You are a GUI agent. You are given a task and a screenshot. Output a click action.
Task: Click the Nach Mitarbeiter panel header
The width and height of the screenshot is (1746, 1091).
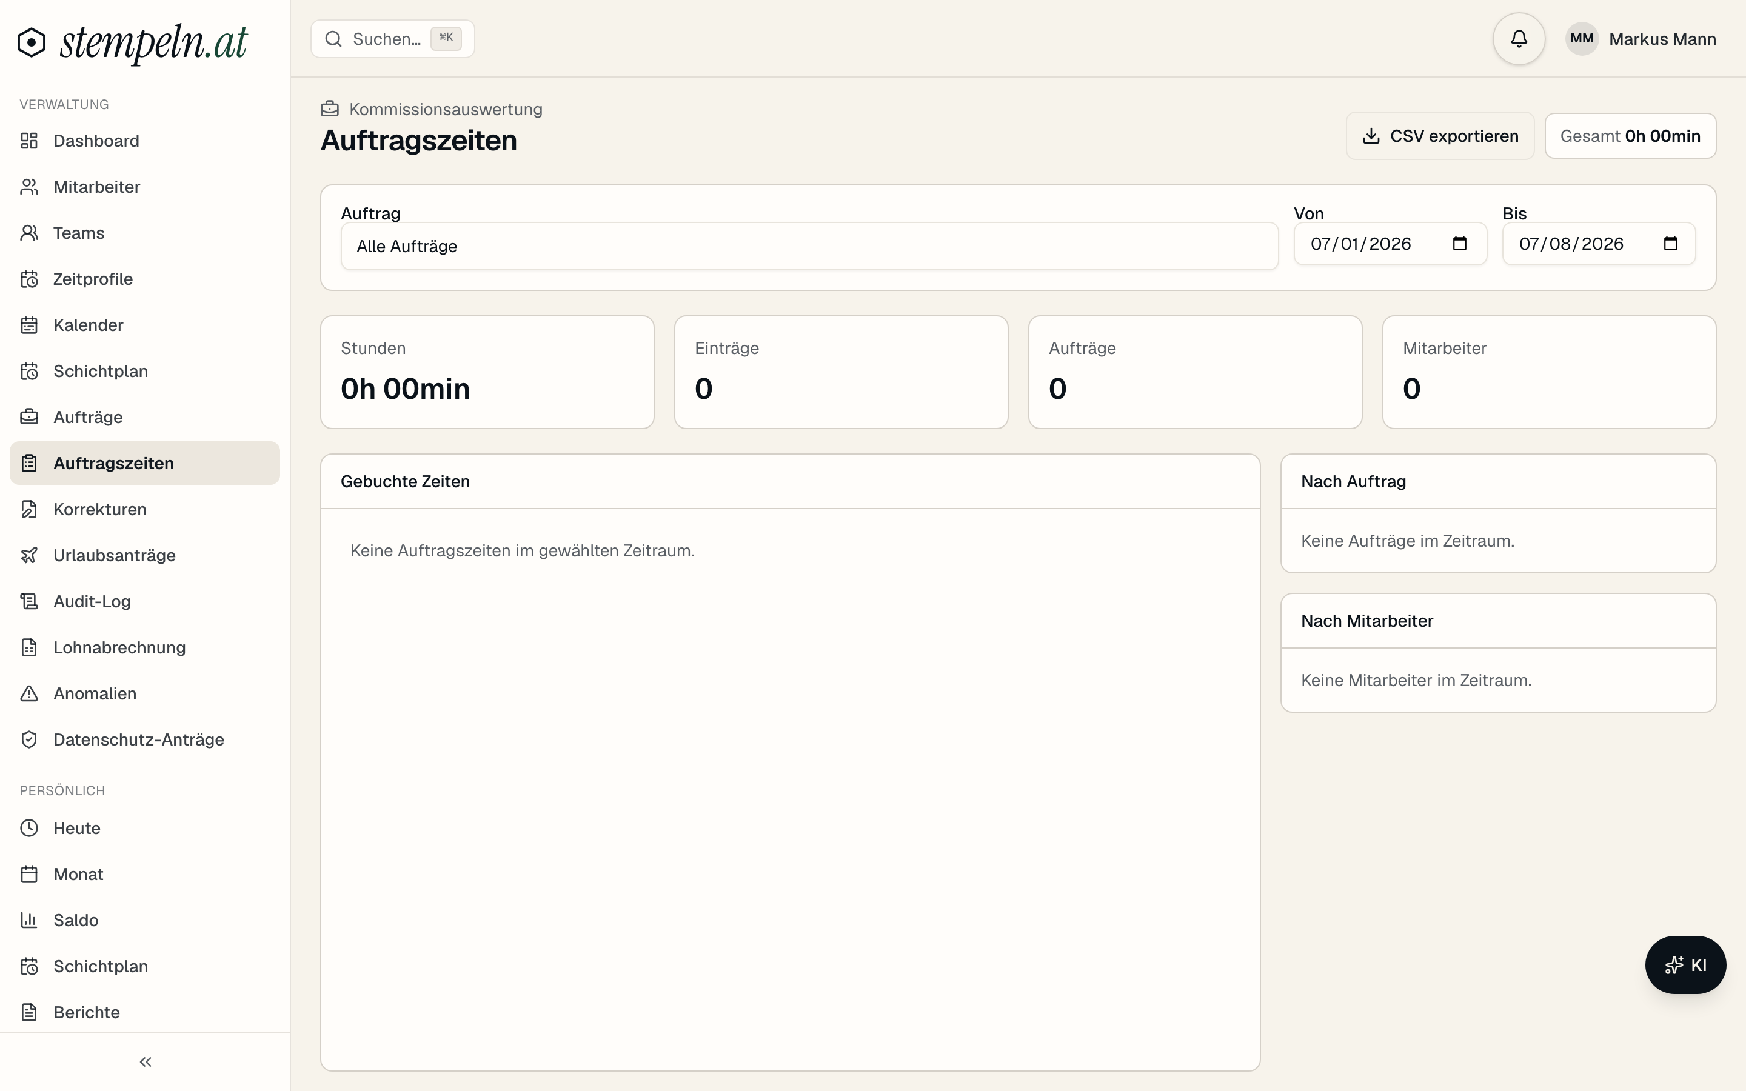[x=1498, y=621]
